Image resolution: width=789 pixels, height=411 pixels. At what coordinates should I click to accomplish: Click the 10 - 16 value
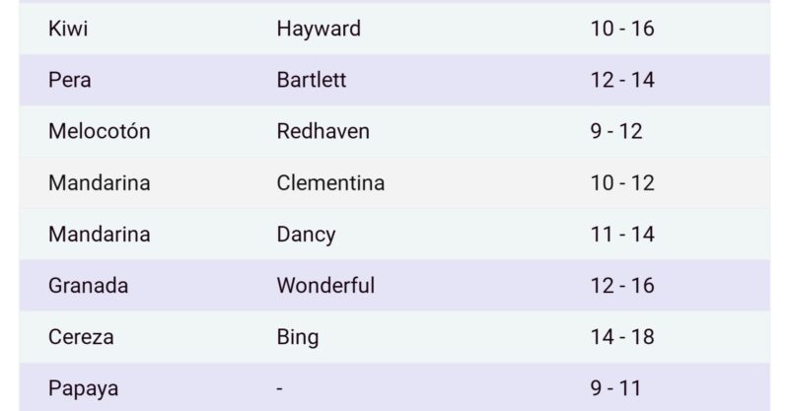click(622, 29)
